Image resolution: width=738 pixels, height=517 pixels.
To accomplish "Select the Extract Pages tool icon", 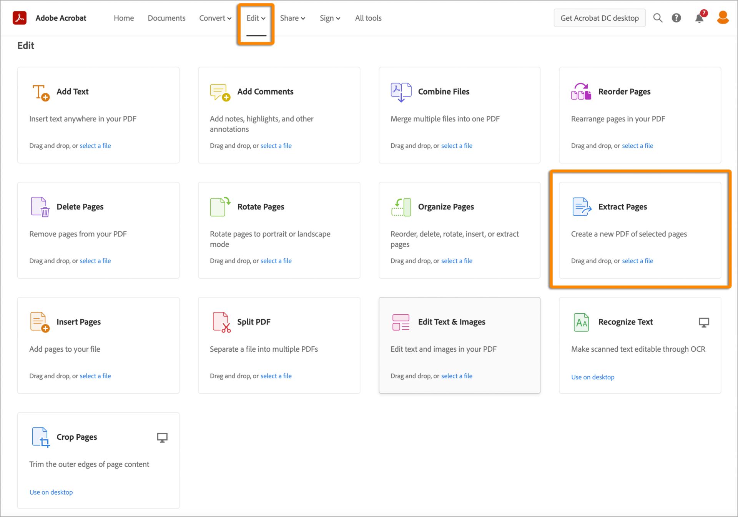I will click(x=581, y=206).
